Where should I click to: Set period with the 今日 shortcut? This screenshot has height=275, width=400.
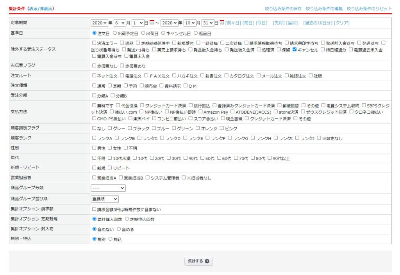(261, 23)
